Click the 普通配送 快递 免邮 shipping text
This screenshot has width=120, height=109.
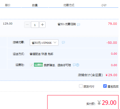(41, 54)
